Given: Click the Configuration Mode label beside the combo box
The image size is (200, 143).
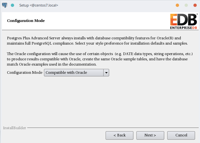Looking at the screenshot, I should (25, 72).
